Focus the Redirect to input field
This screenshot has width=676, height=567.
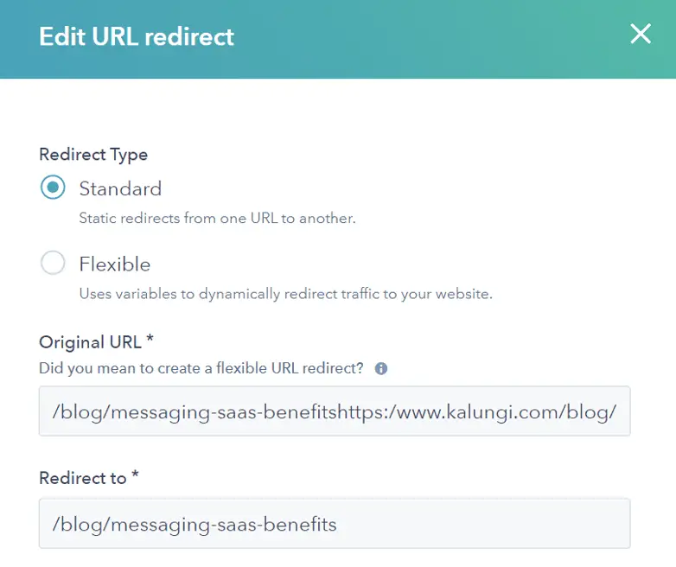pyautogui.click(x=335, y=523)
